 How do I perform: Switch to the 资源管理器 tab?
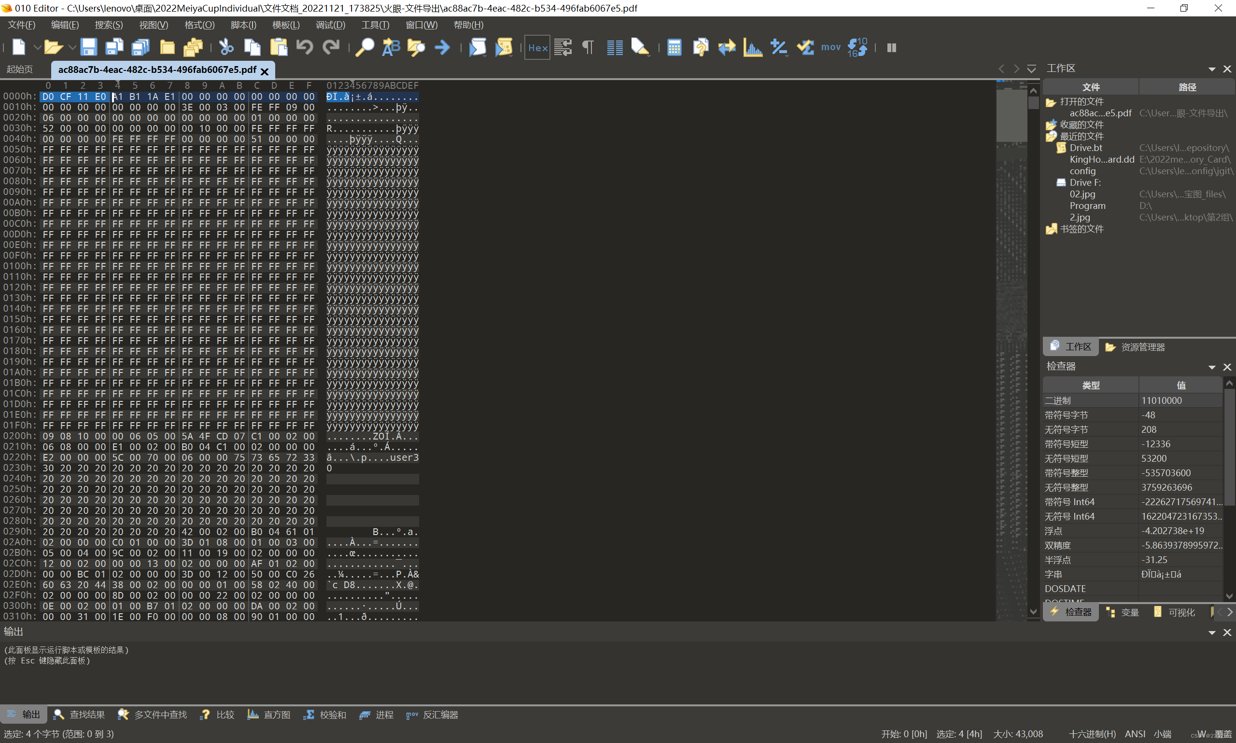pyautogui.click(x=1136, y=347)
